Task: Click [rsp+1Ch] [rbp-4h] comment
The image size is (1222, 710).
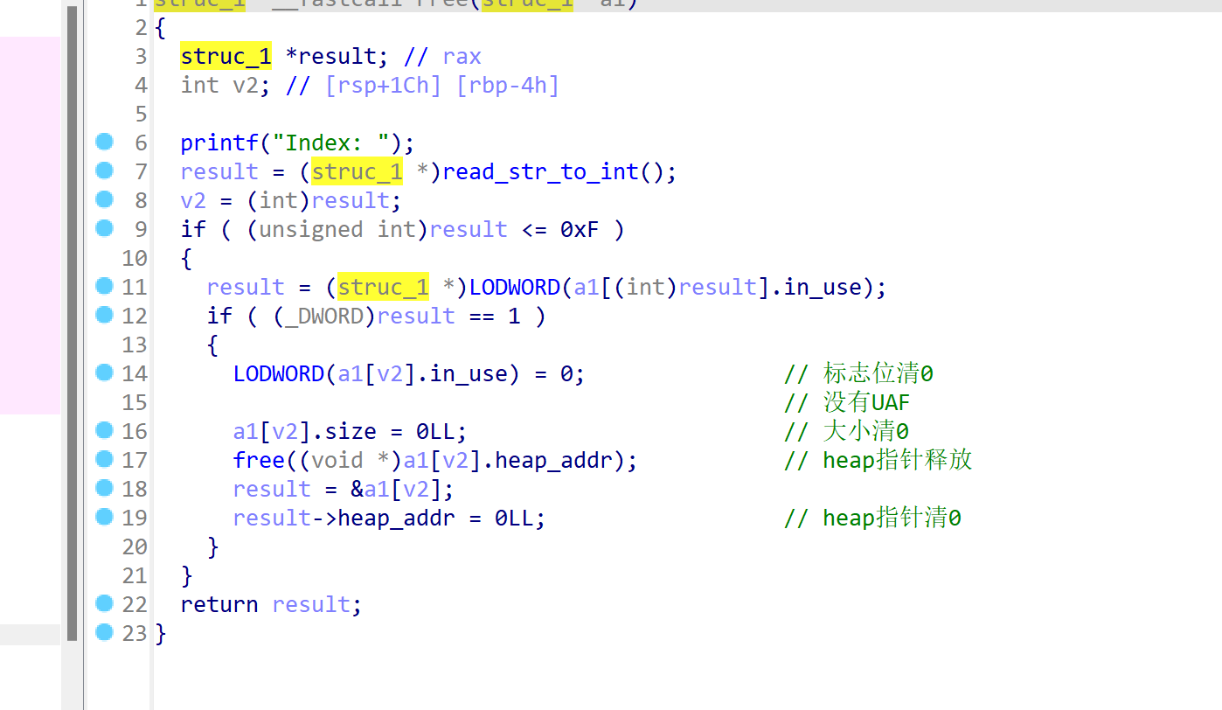Action: click(422, 86)
